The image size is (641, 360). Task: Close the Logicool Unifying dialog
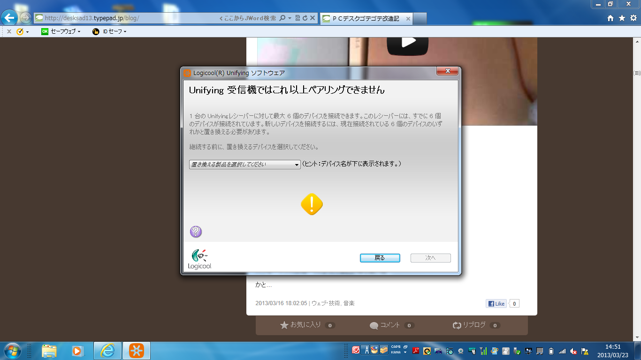click(x=447, y=71)
